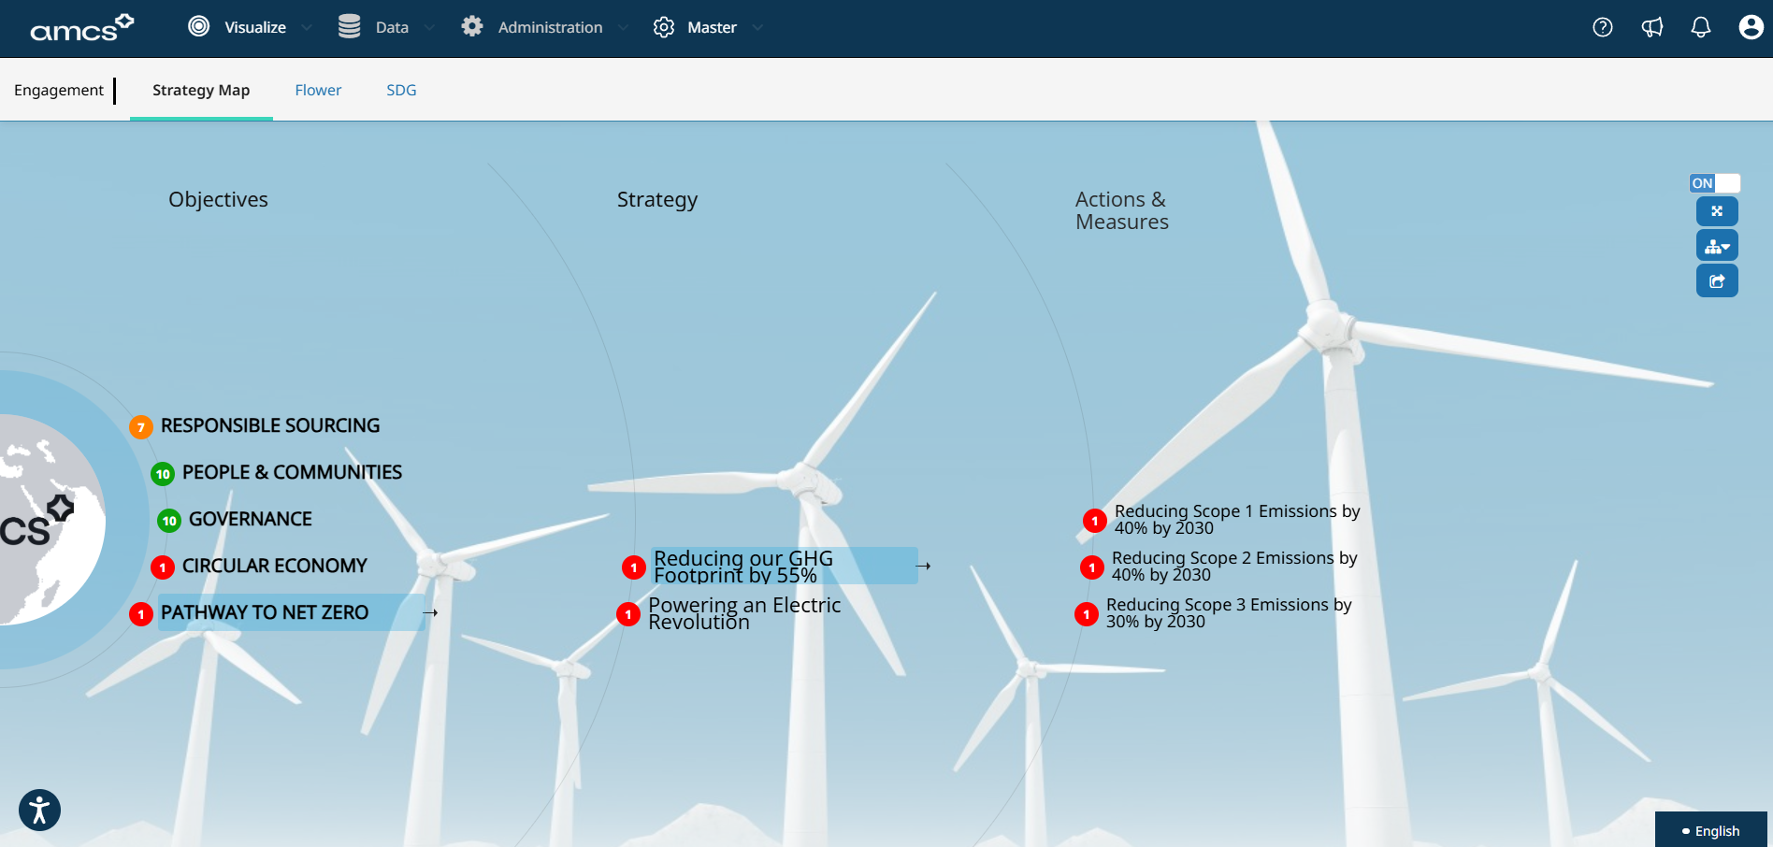
Task: Click the Visualize target icon in navigation
Action: [x=198, y=27]
